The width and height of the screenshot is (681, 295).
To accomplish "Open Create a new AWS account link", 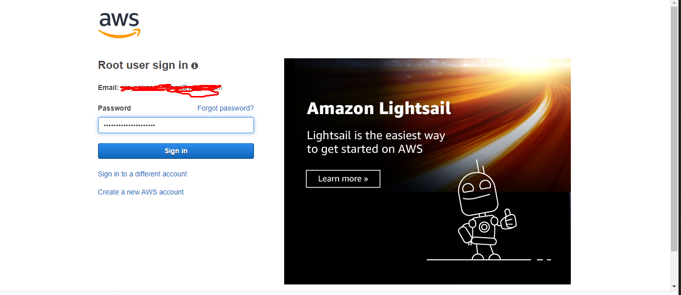I will click(x=141, y=192).
